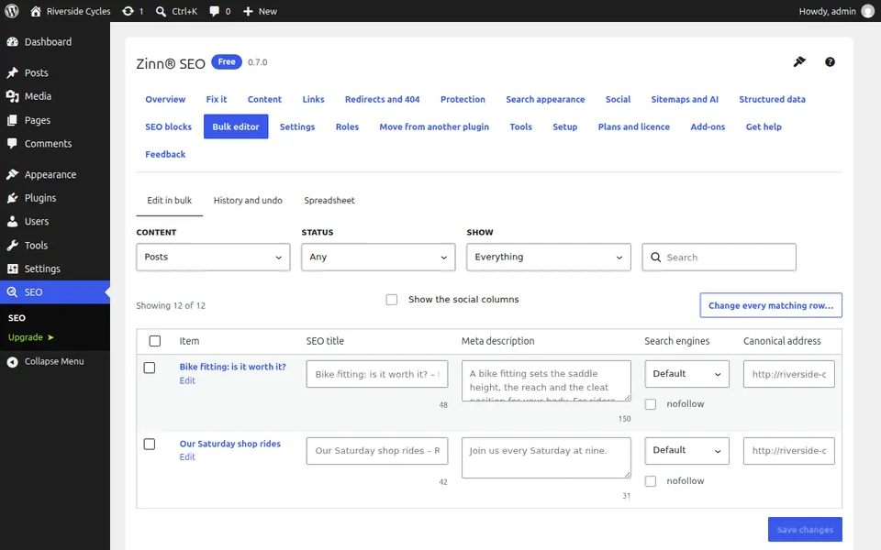The width and height of the screenshot is (881, 550).
Task: Open Move from another plugin tab
Action: (x=434, y=126)
